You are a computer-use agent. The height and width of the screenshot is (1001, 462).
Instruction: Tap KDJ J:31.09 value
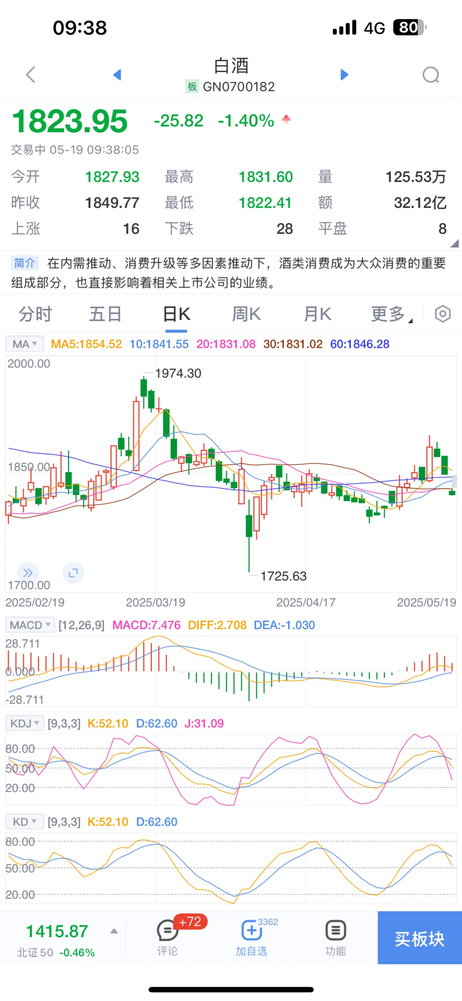[204, 723]
